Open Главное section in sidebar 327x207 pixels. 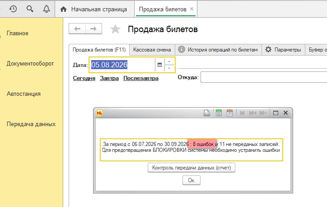pyautogui.click(x=18, y=33)
